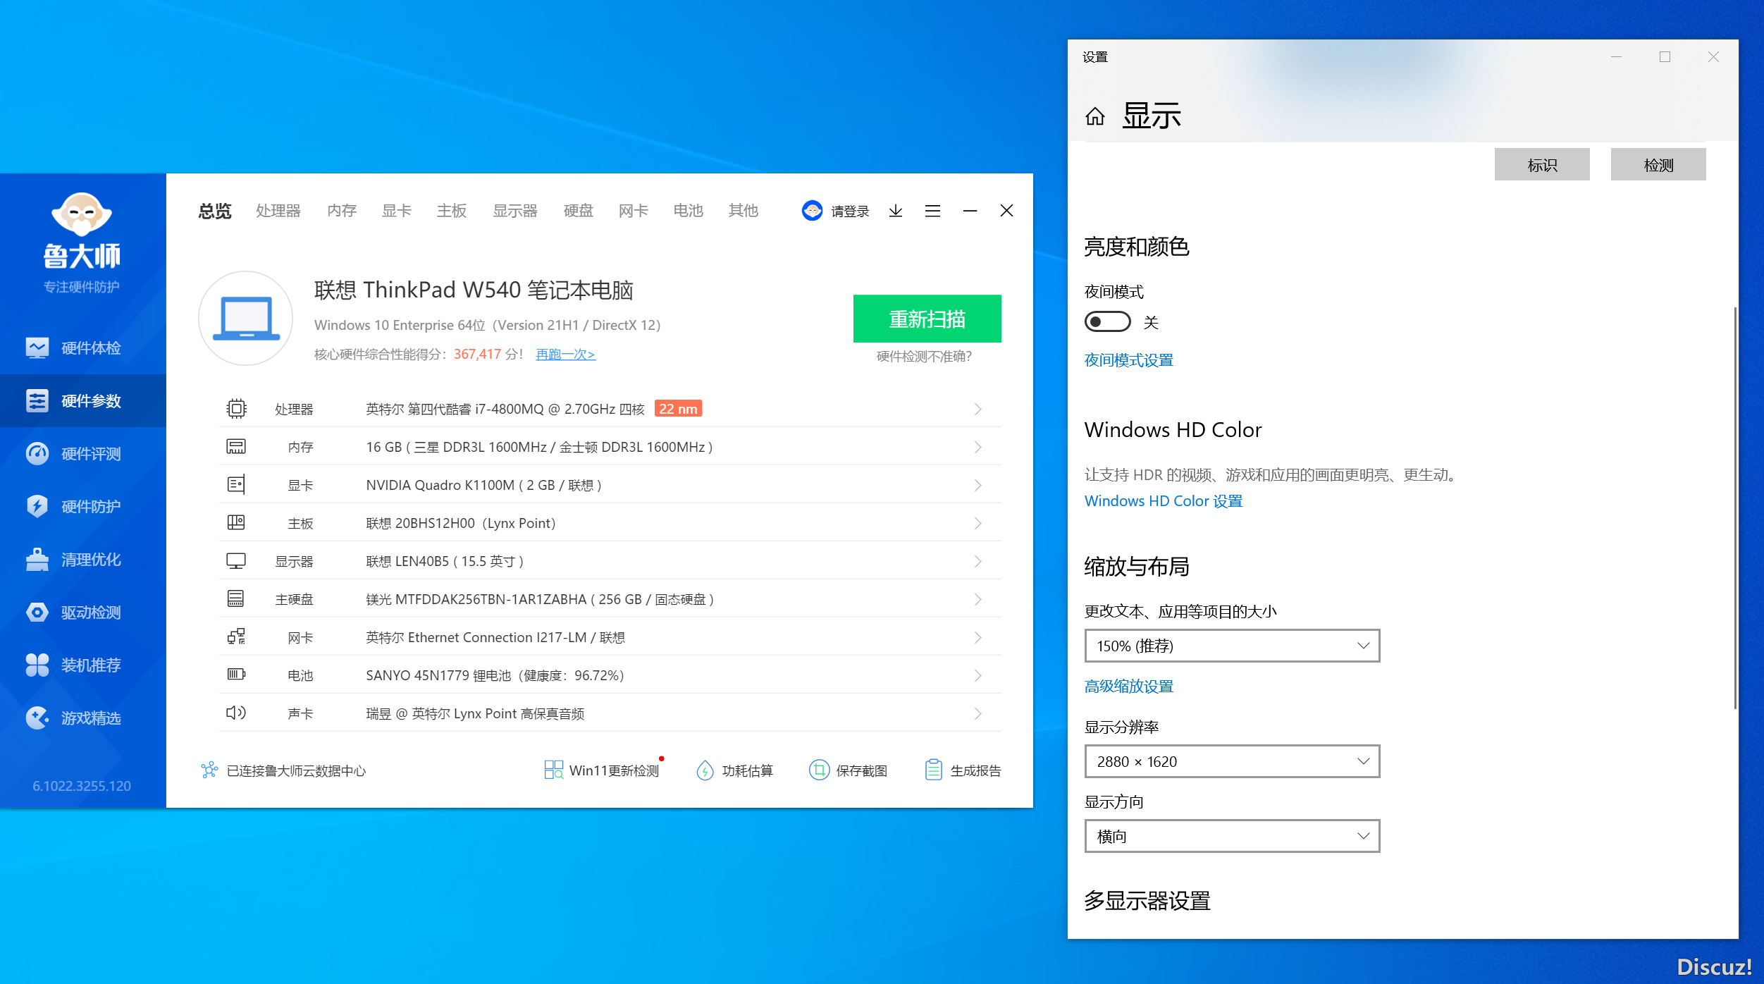Click the speaker icon in the 声卡 row
Image resolution: width=1764 pixels, height=984 pixels.
click(236, 713)
